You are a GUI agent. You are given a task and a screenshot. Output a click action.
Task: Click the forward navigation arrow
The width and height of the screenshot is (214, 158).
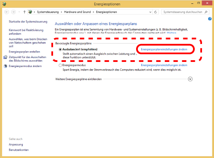[13, 12]
